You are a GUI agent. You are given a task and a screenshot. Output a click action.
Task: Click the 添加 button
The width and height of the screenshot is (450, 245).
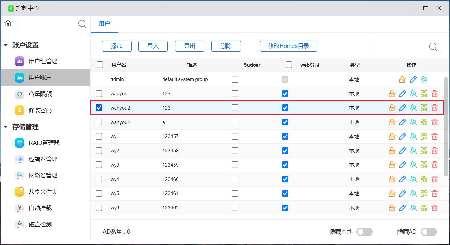117,46
